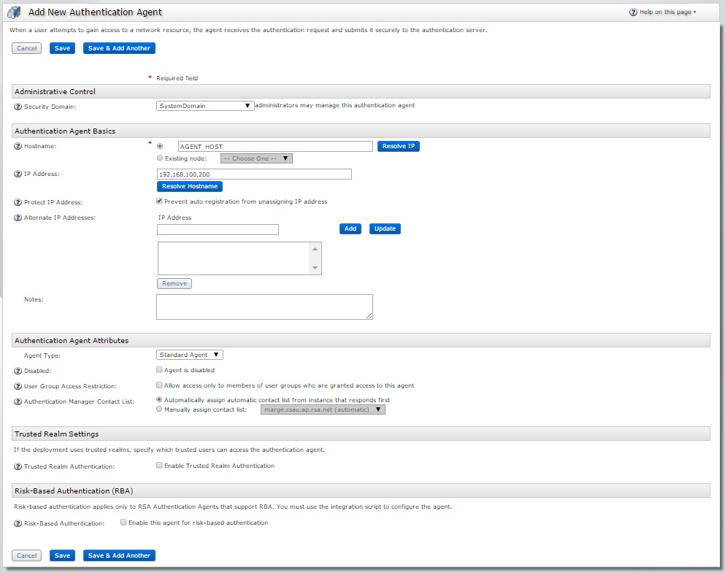Click the help icon next to Hostname

click(x=18, y=147)
